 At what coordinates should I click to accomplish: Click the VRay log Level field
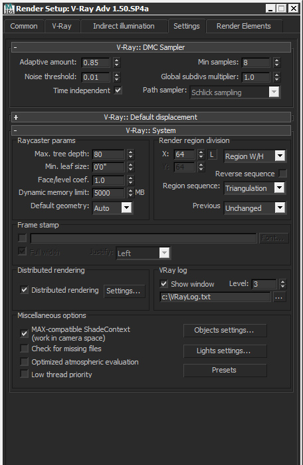point(264,284)
